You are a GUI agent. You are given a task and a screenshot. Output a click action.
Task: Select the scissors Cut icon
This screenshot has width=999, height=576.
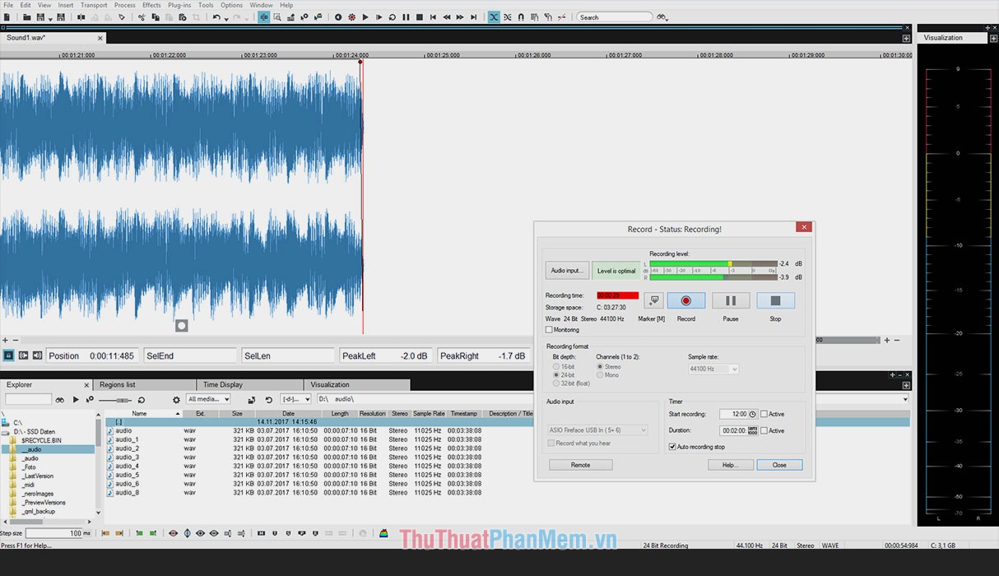tap(141, 16)
